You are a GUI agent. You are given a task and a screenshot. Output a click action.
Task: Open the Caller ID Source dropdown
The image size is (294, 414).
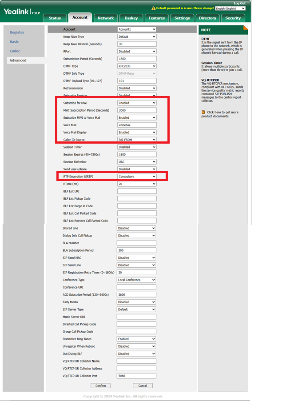click(x=137, y=140)
